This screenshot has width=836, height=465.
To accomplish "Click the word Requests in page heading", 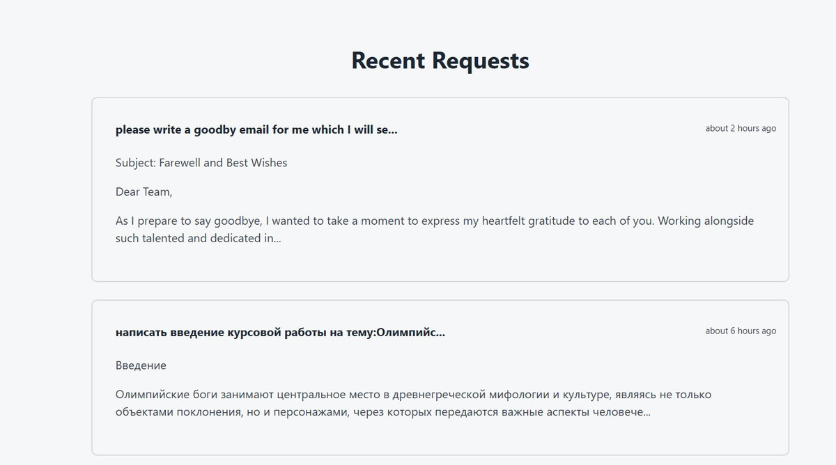I will click(x=481, y=61).
